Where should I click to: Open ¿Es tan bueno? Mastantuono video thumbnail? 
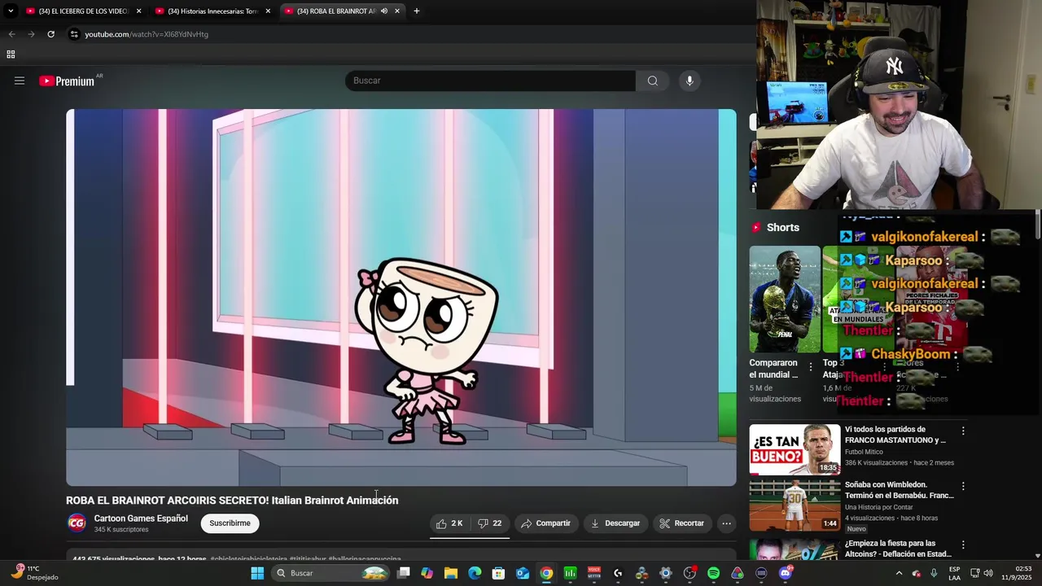795,449
